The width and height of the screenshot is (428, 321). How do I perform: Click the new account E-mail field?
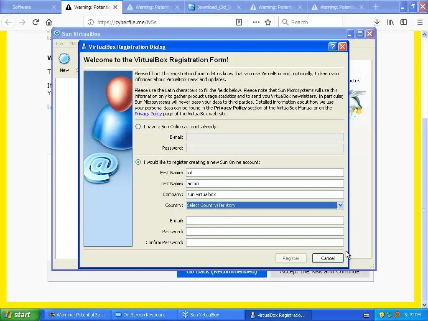pyautogui.click(x=265, y=221)
